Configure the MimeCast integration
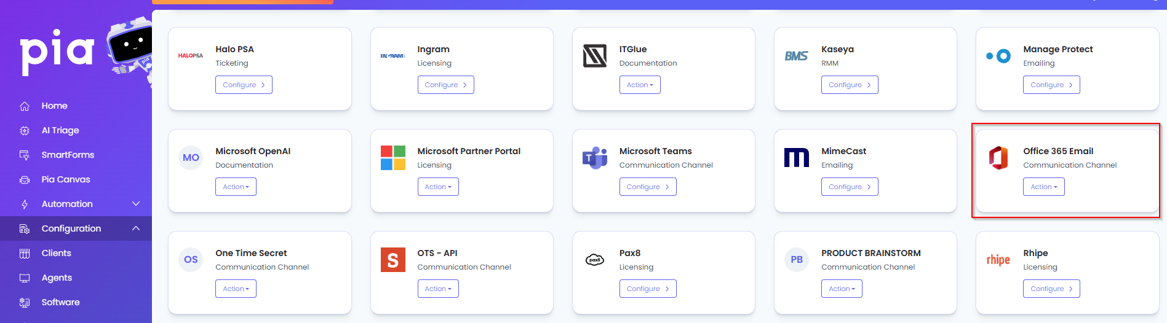Viewport: 1167px width, 323px height. [x=850, y=187]
